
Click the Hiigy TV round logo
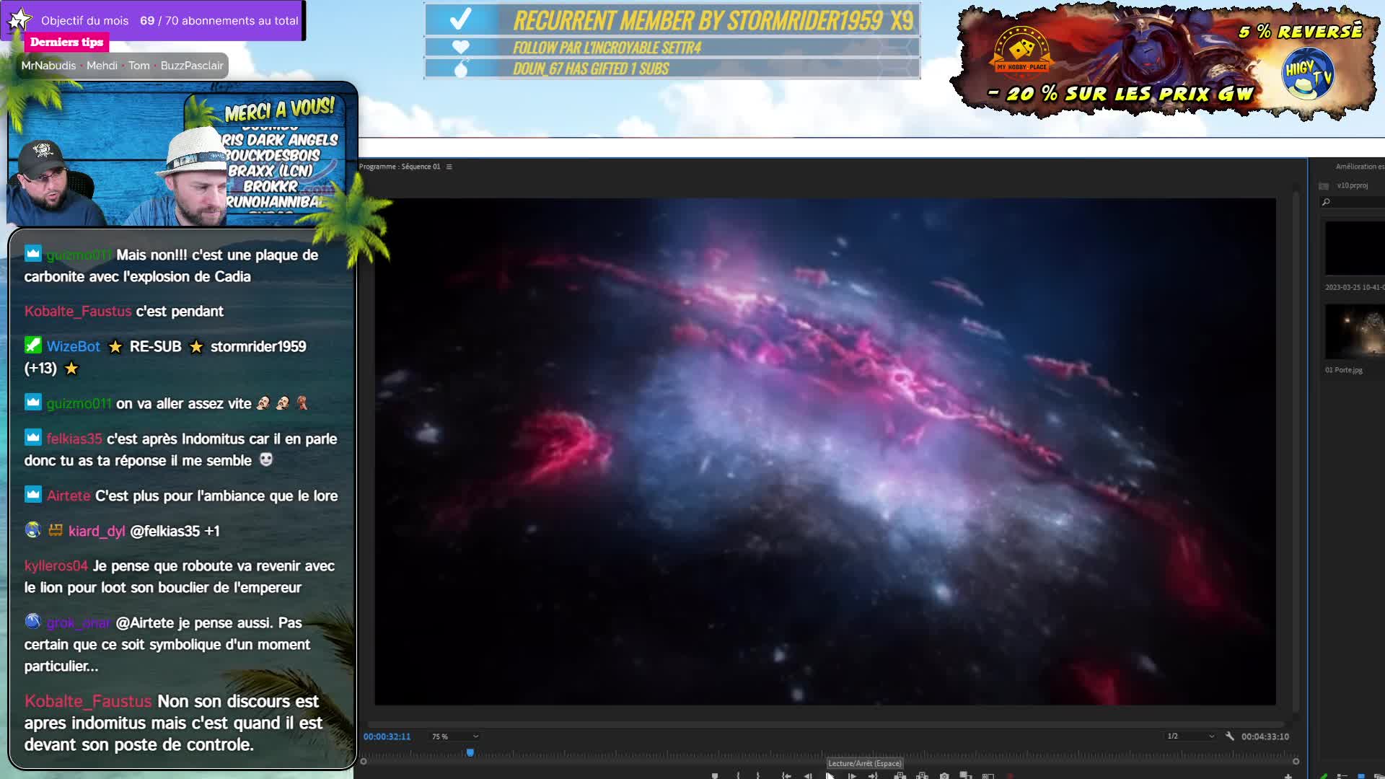point(1308,74)
